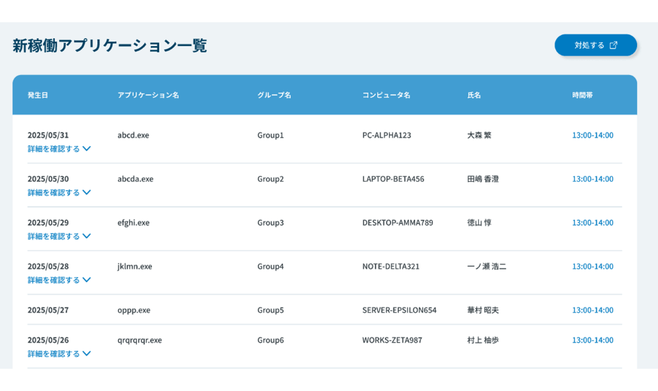Click the name 一ノ瀬 浩二
Screen dimensions: 658x391
click(x=487, y=267)
